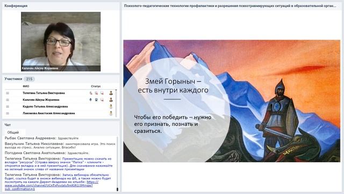Click red screen-share icon in Калачян row

[102, 100]
